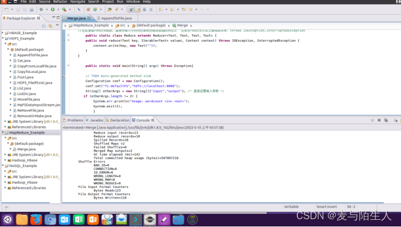Viewport: 401px width, 227px height.
Task: Click Link with Editor in Package Explorer
Action: coord(50,26)
